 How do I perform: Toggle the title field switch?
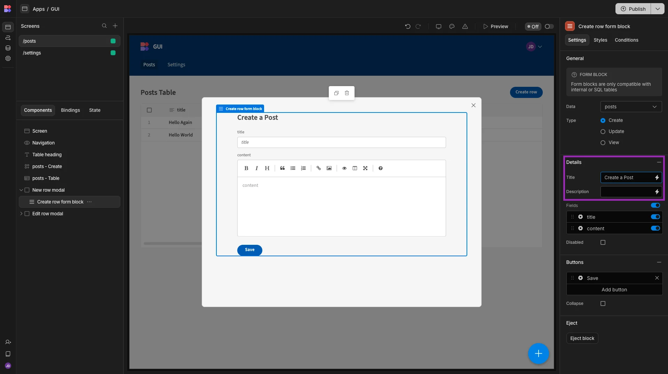coord(655,217)
